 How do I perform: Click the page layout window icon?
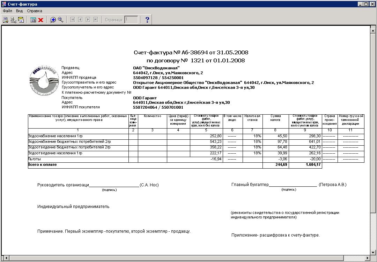(x=33, y=20)
